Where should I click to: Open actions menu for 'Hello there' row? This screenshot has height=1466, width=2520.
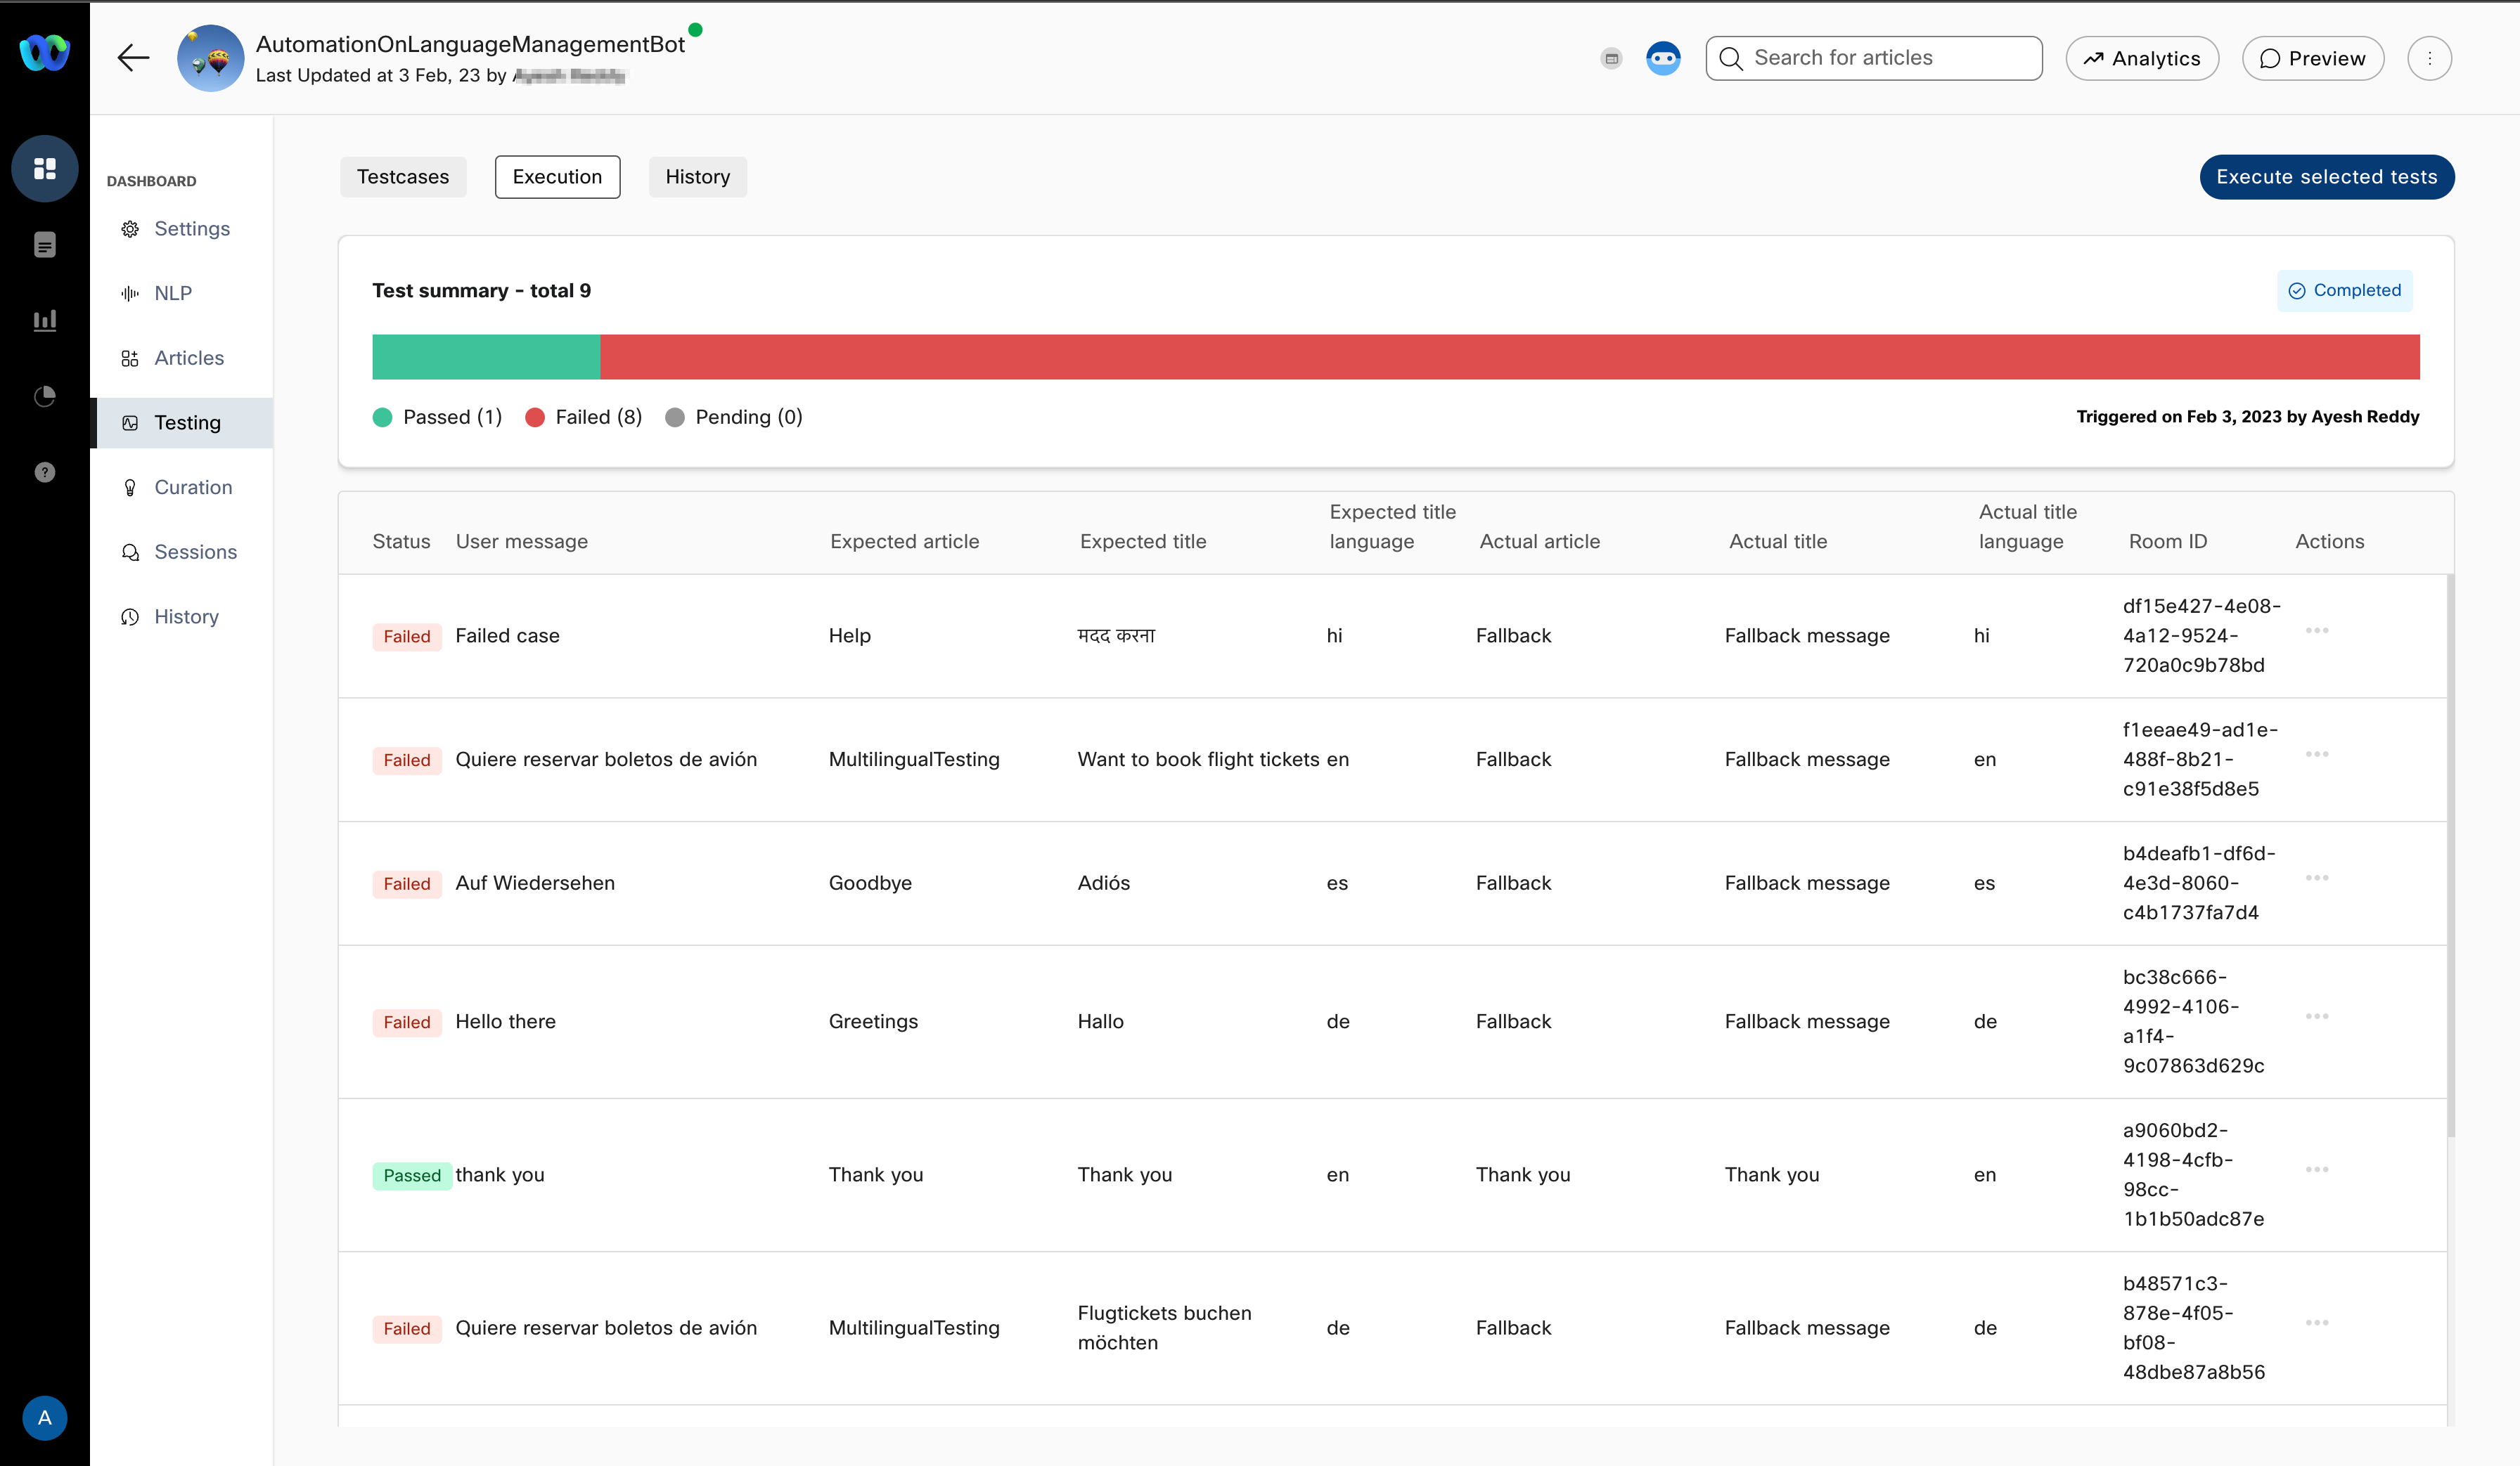[2317, 1016]
